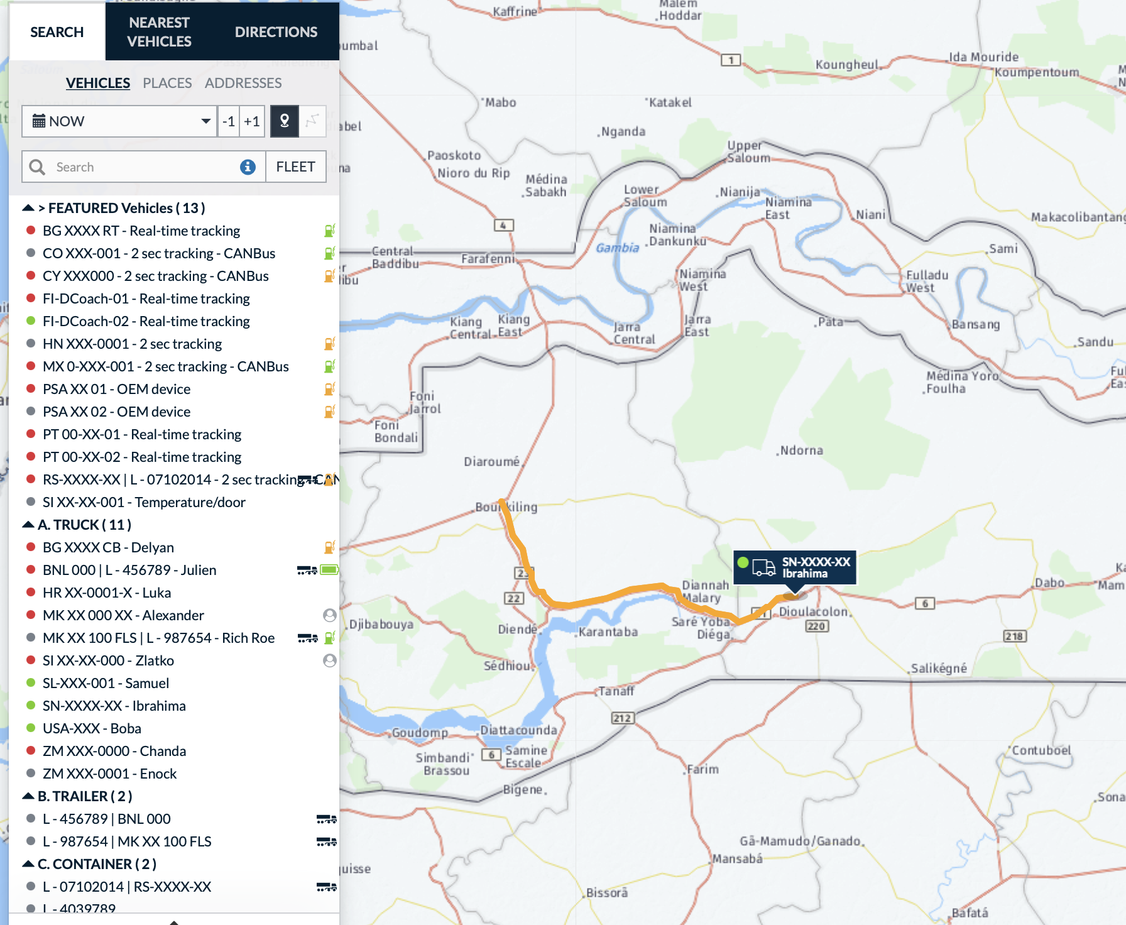Image resolution: width=1126 pixels, height=925 pixels.
Task: Open the PLACES link
Action: (167, 83)
